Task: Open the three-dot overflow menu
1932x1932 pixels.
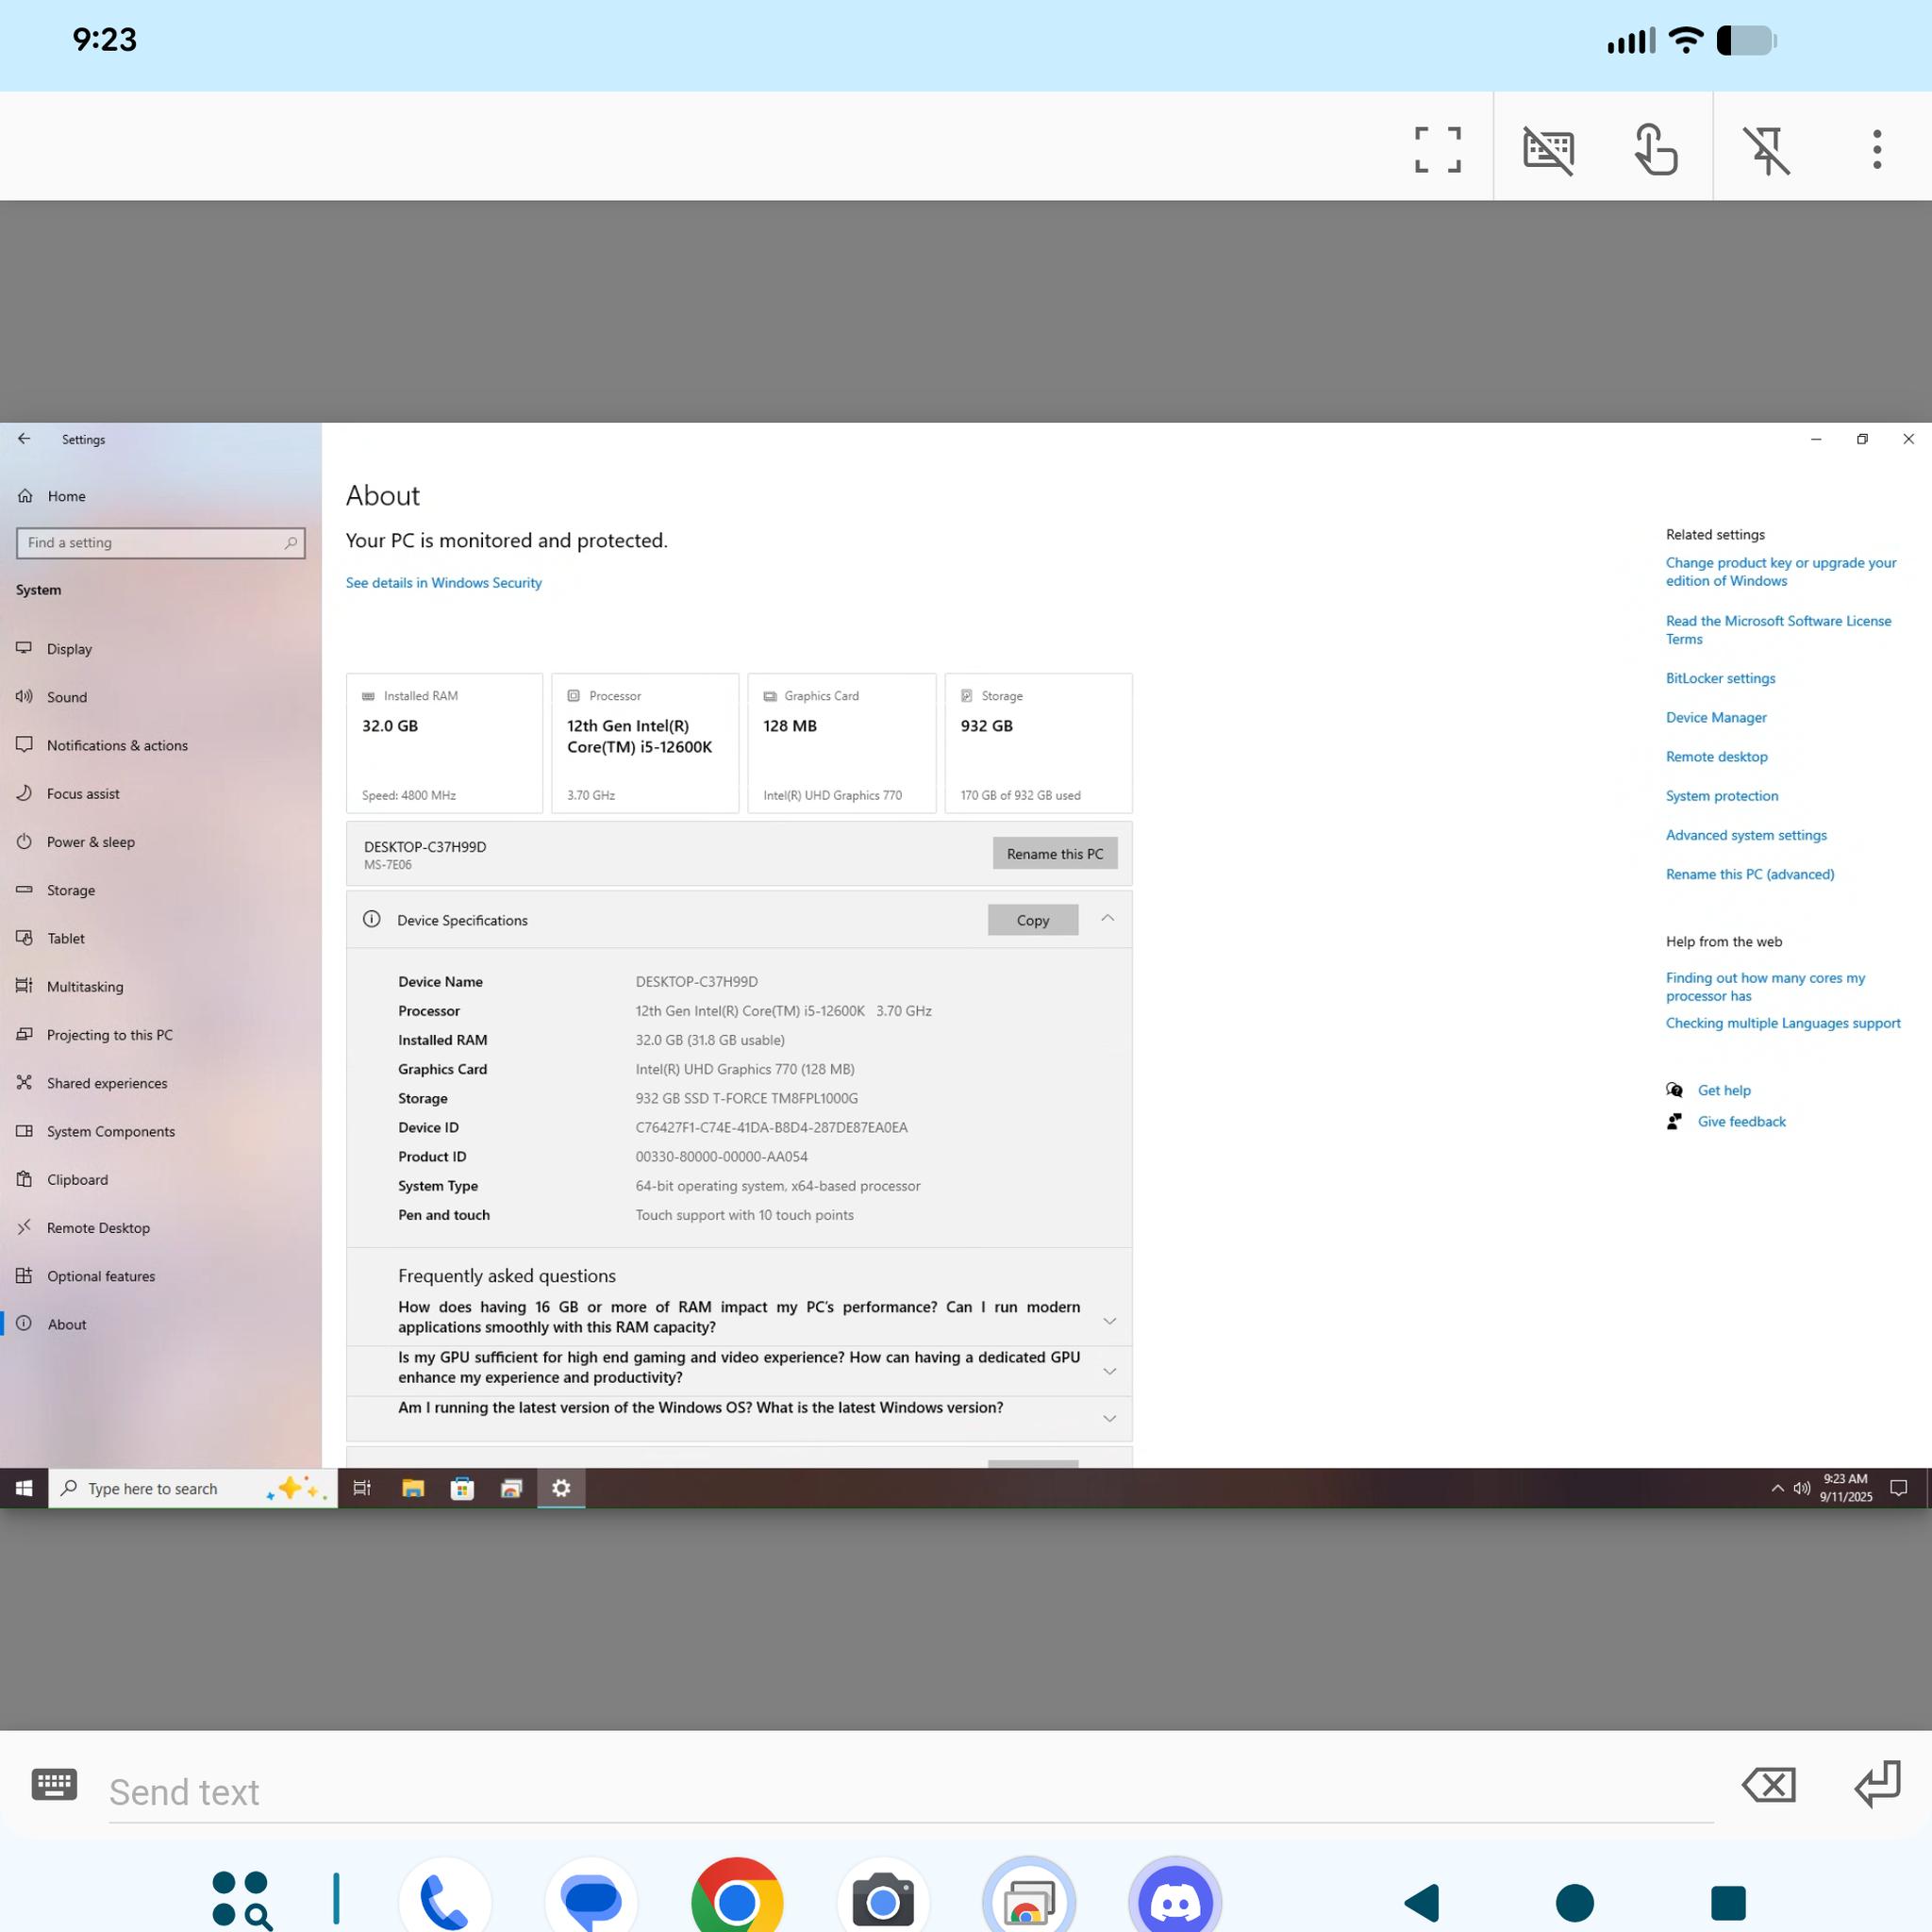Action: pos(1877,150)
